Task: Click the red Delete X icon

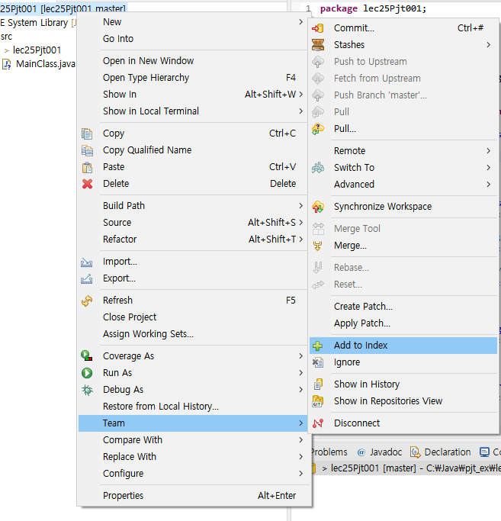Action: tap(88, 184)
